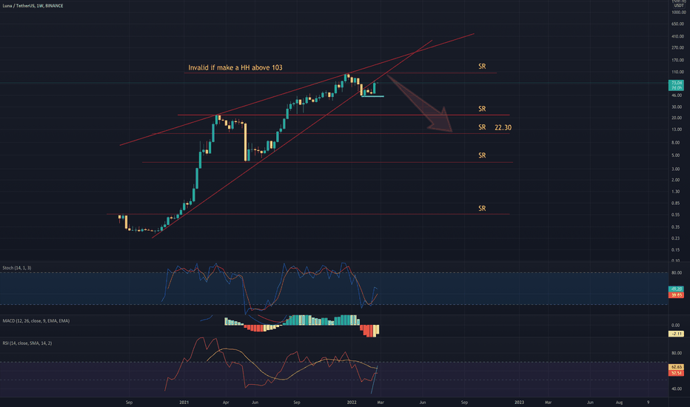Screen dimensions: 690x407
Task: Click the 410.00 price scale label
Action: [x=679, y=36]
